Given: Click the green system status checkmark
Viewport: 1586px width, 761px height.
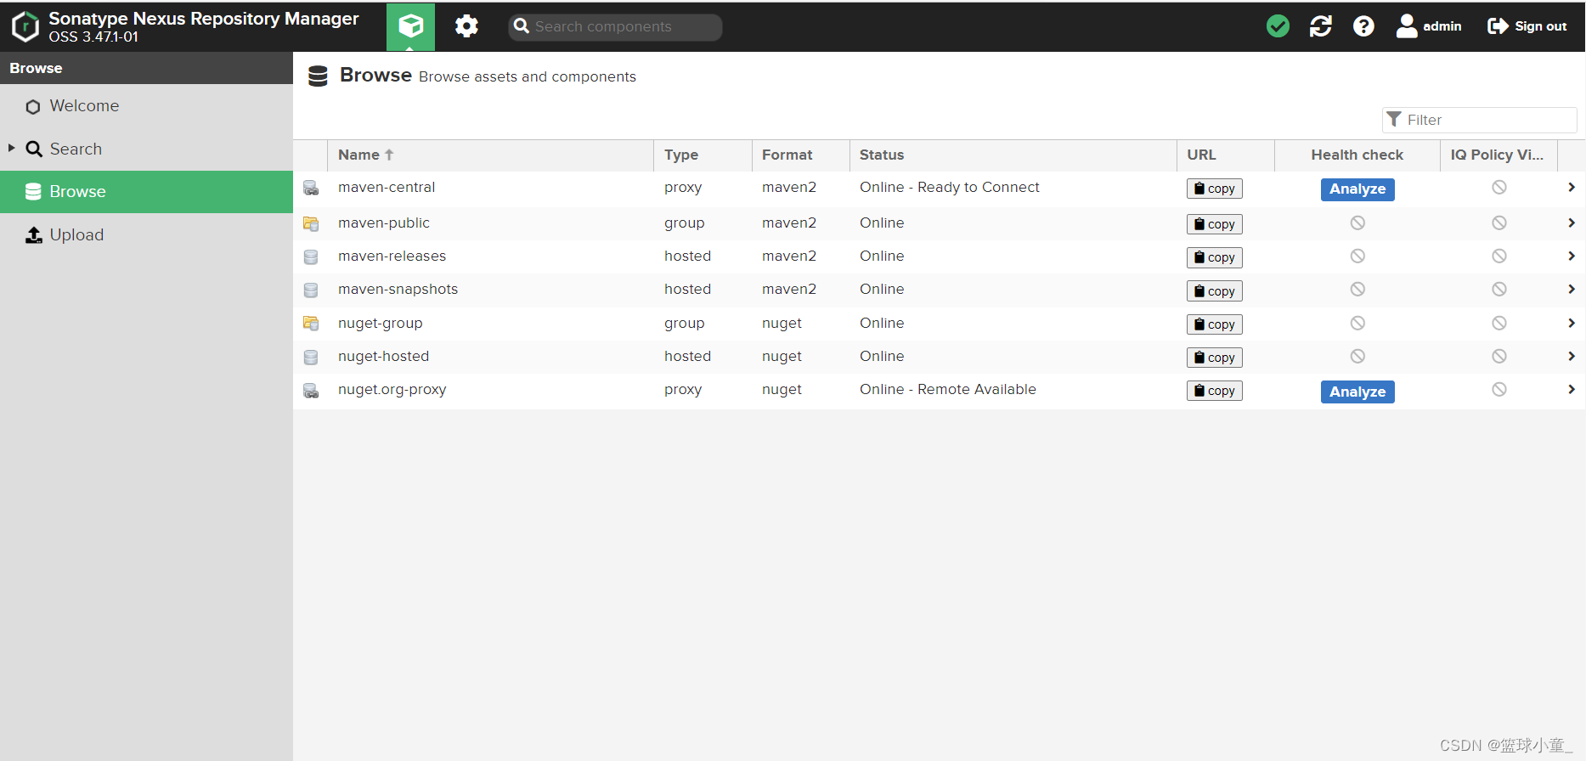Looking at the screenshot, I should [x=1278, y=26].
